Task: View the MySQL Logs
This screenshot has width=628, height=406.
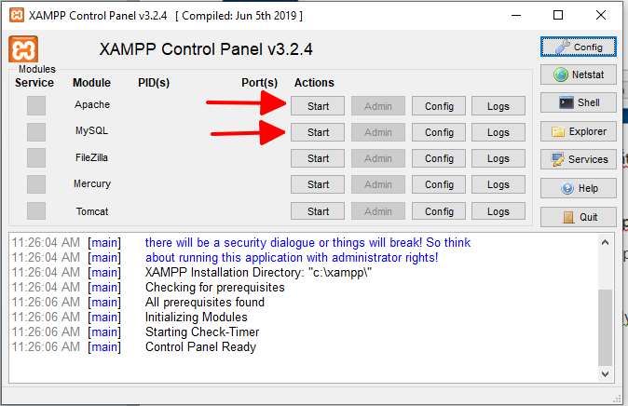Action: 498,131
